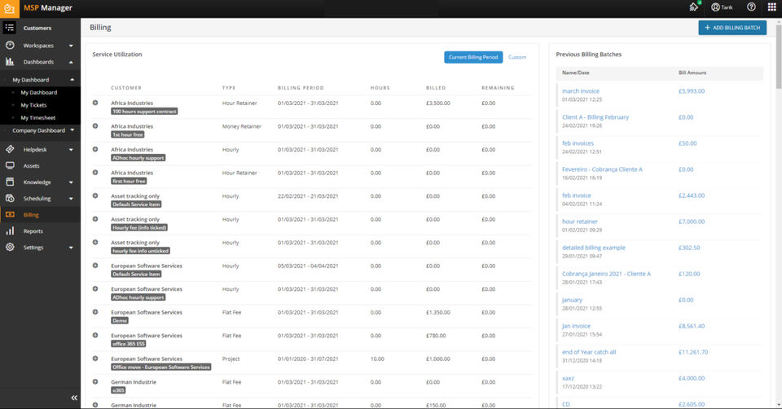The width and height of the screenshot is (782, 409).
Task: Go to Reports section
Action: pyautogui.click(x=33, y=231)
